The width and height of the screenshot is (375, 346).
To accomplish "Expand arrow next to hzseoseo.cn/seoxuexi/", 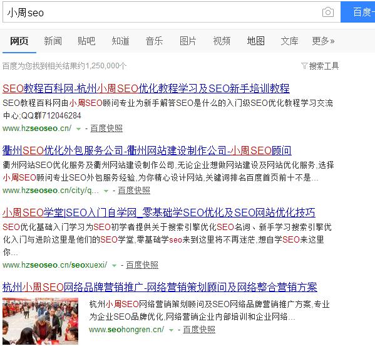I will (115, 265).
